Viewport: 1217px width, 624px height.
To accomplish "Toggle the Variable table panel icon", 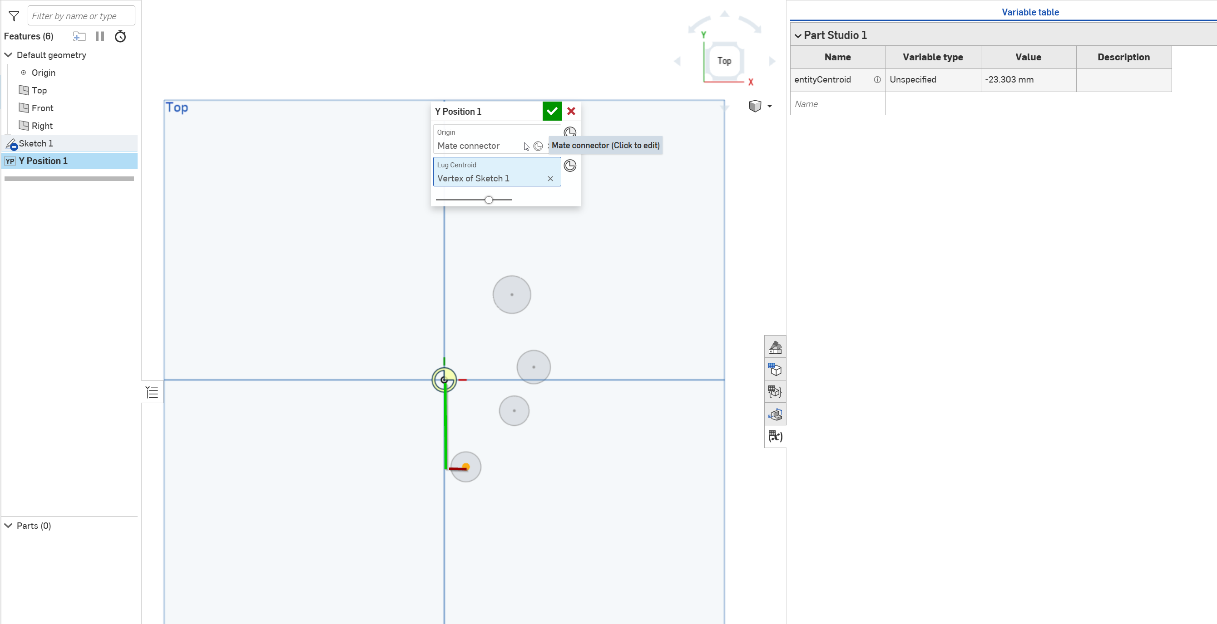I will (775, 436).
